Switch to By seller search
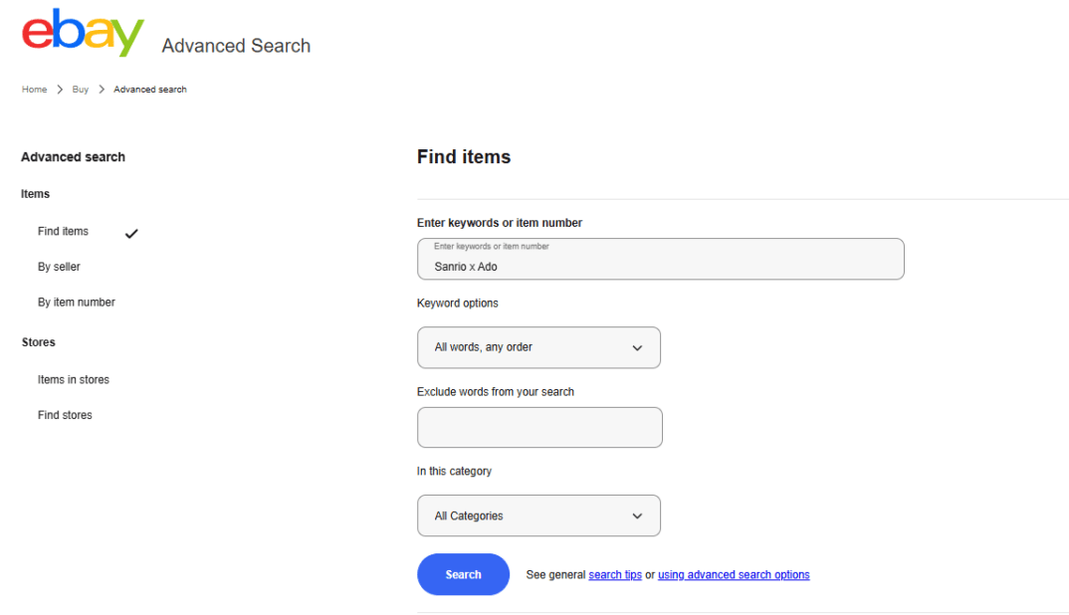Screen dimensions: 1069x615 coord(59,267)
